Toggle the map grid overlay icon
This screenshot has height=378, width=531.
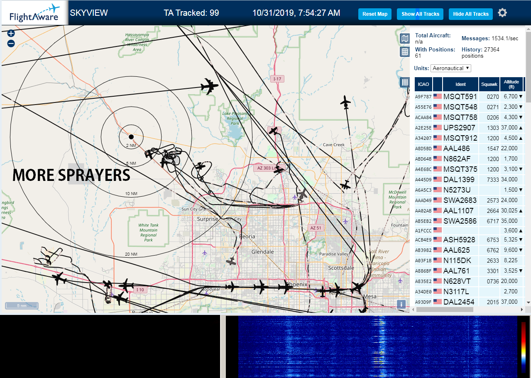click(405, 52)
